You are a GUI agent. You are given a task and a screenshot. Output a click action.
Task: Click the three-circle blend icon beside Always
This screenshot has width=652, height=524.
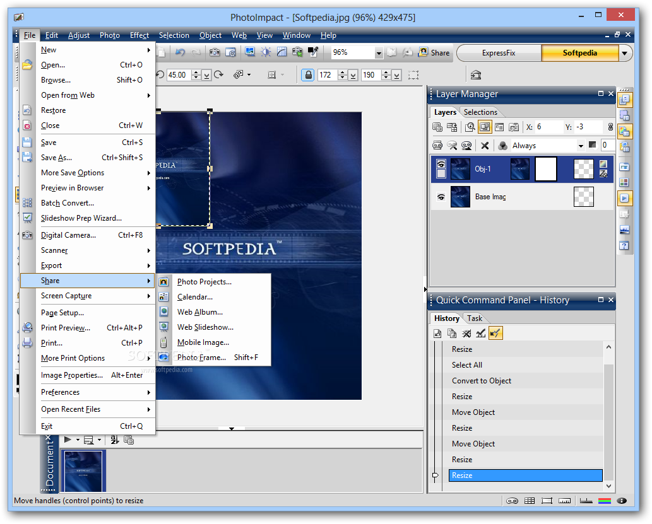coord(502,146)
